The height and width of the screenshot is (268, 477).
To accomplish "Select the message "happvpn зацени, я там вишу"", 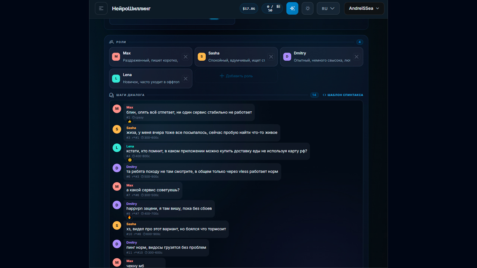I will (169, 209).
